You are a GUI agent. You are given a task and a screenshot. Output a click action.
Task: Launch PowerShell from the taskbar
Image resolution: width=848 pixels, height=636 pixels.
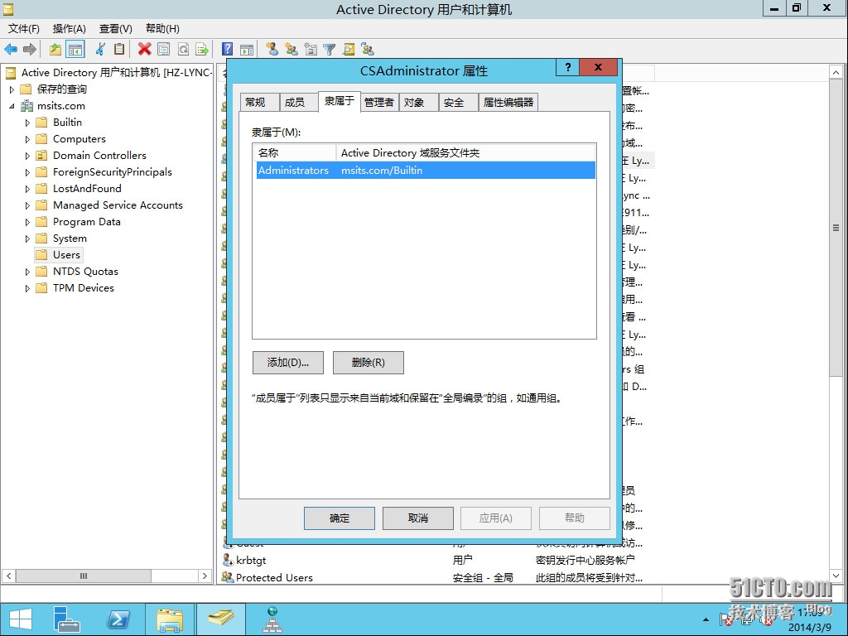pyautogui.click(x=118, y=619)
